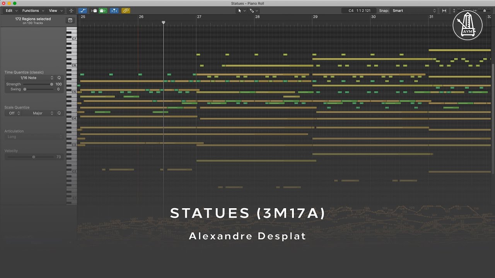Click bar 28 in the ruler
The height and width of the screenshot is (278, 495).
pyautogui.click(x=257, y=17)
